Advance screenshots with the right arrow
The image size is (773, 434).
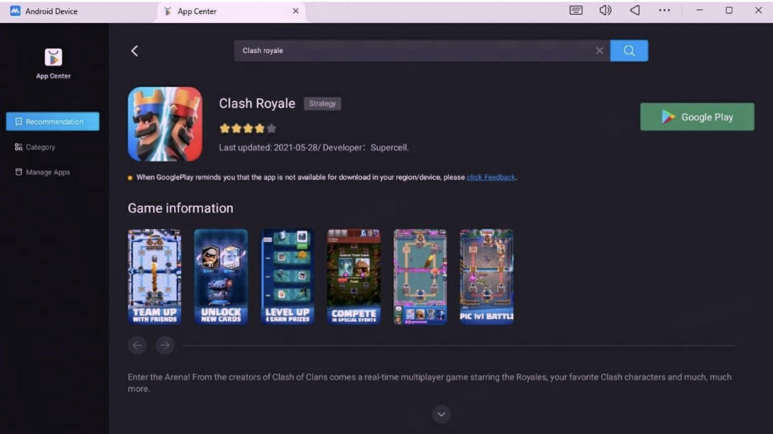(164, 345)
